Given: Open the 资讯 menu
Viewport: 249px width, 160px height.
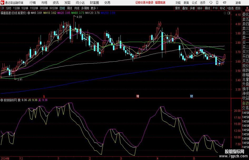Looking at the screenshot, I should pyautogui.click(x=56, y=3).
